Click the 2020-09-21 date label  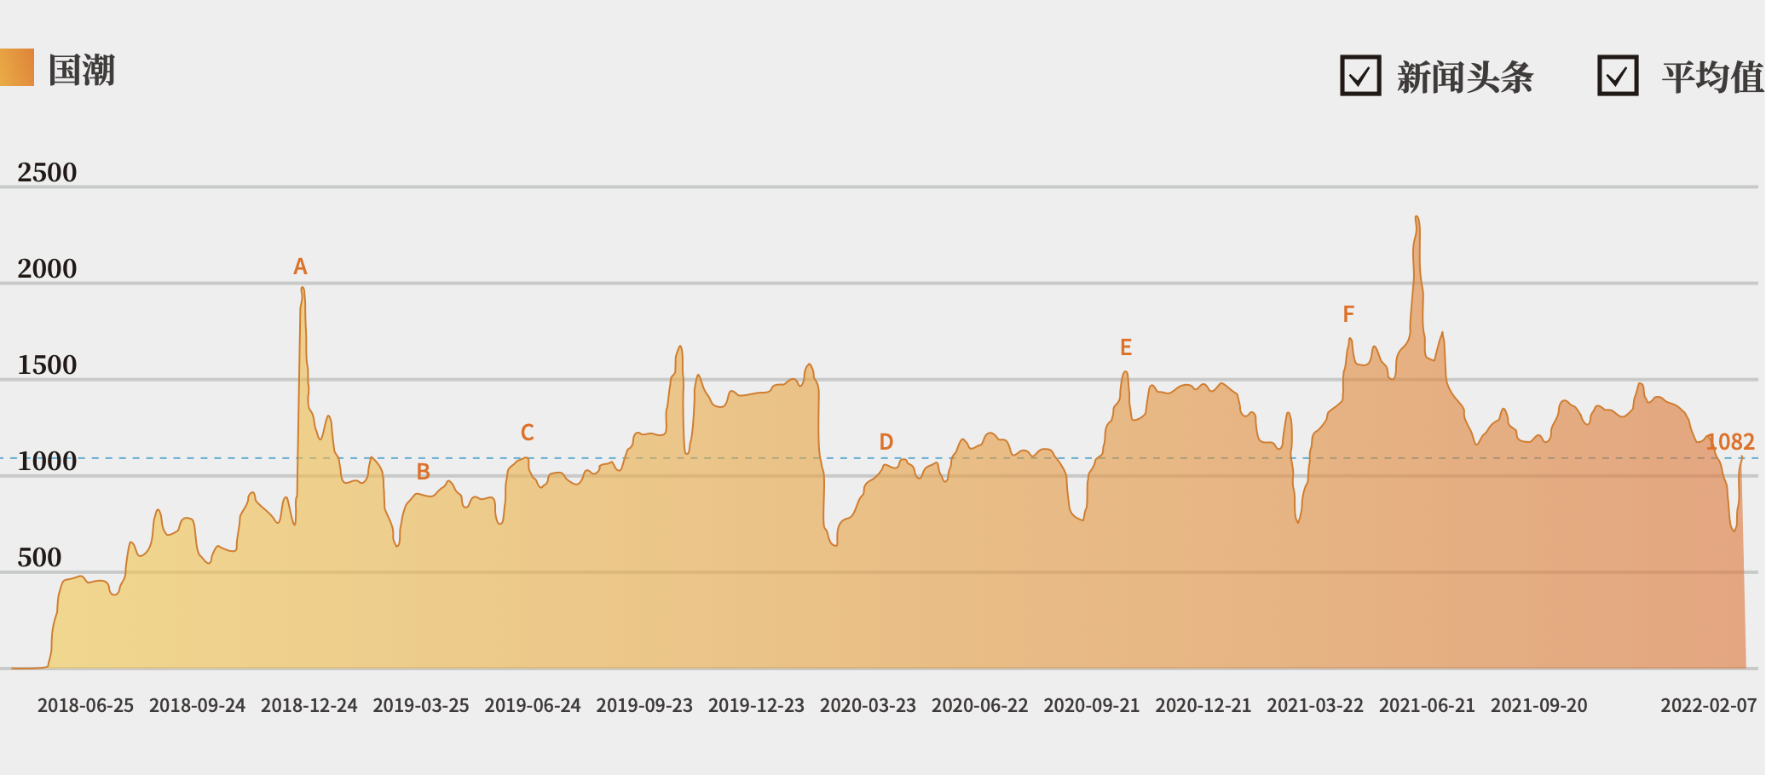1092,705
